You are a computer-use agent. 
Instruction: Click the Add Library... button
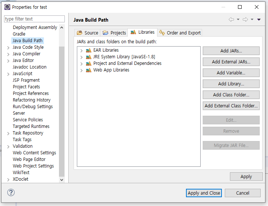click(x=231, y=84)
